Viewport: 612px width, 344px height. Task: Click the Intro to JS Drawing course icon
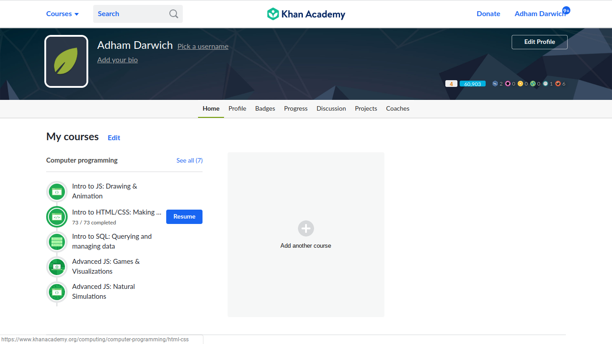click(57, 192)
